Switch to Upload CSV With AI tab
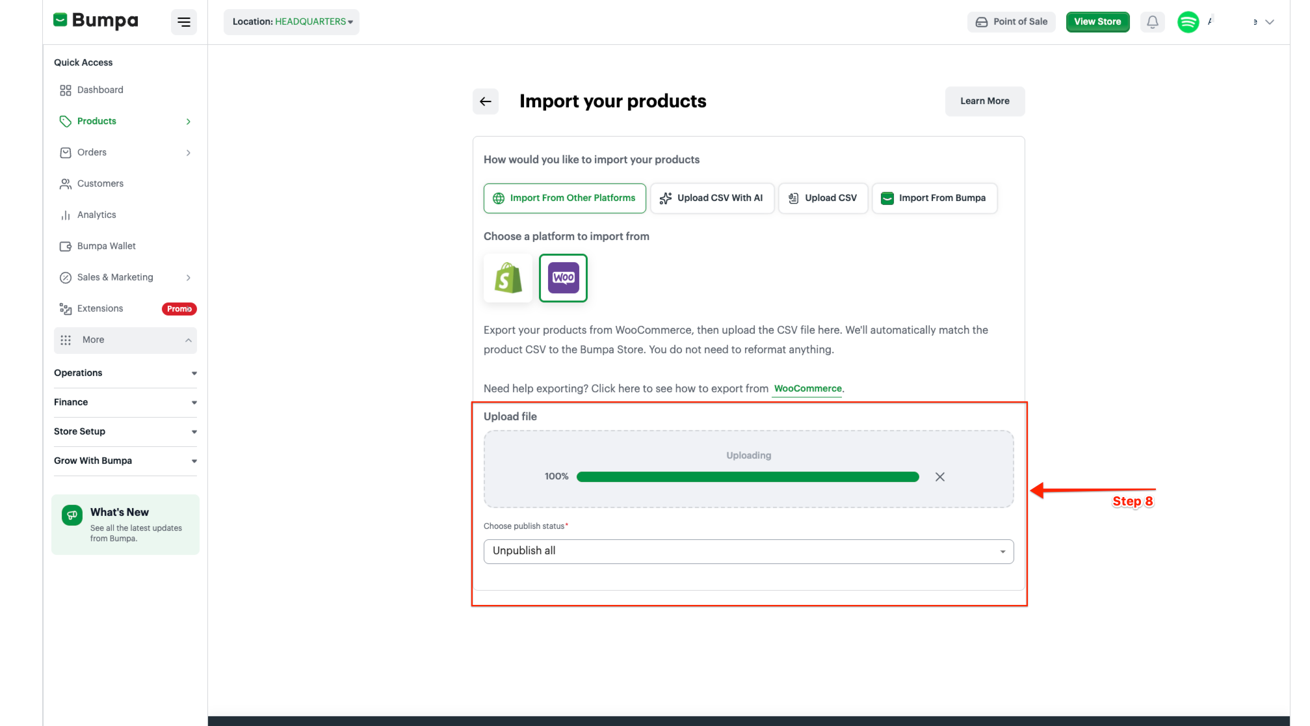The height and width of the screenshot is (726, 1310). (712, 198)
